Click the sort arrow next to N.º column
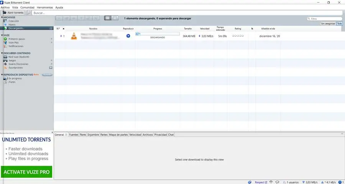The height and width of the screenshot is (184, 345). click(x=64, y=29)
